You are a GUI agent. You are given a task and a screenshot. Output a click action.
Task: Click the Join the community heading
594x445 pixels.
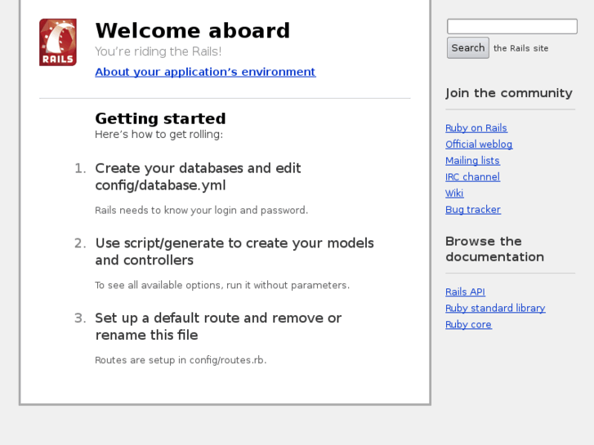click(509, 93)
